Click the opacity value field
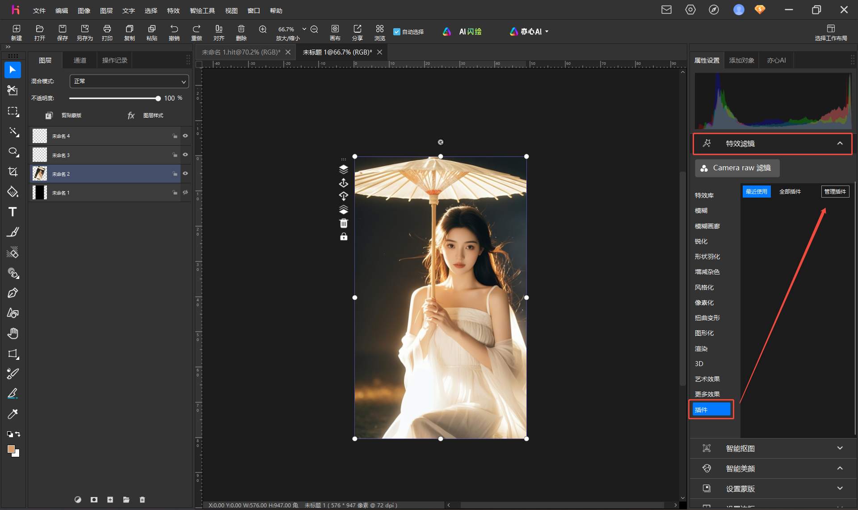Image resolution: width=858 pixels, height=510 pixels. (169, 98)
